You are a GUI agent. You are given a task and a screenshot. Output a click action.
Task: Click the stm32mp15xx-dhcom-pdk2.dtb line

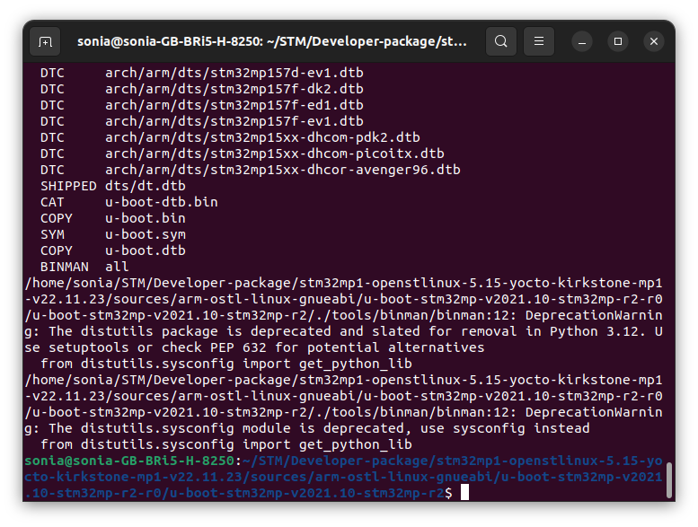230,137
